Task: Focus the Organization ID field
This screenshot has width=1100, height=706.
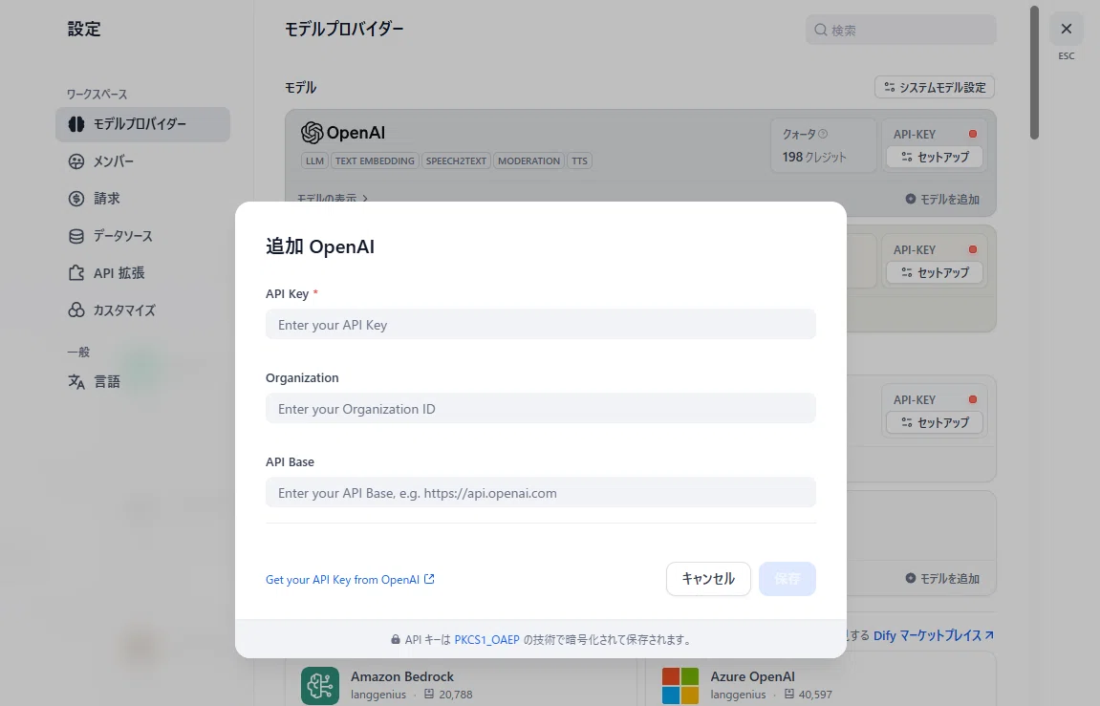Action: coord(540,409)
